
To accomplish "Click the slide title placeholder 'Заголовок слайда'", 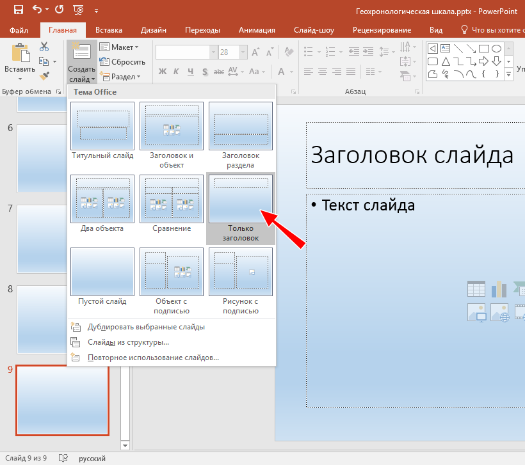I will 411,155.
